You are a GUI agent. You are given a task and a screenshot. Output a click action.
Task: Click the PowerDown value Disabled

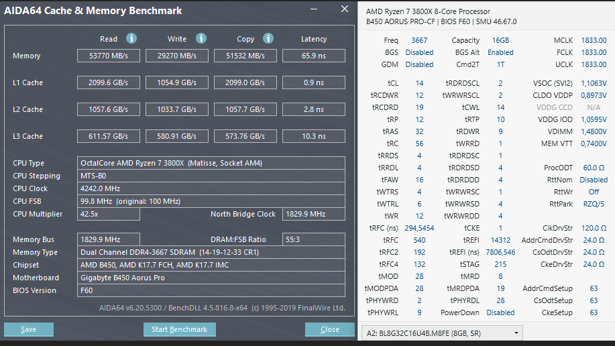pos(500,312)
